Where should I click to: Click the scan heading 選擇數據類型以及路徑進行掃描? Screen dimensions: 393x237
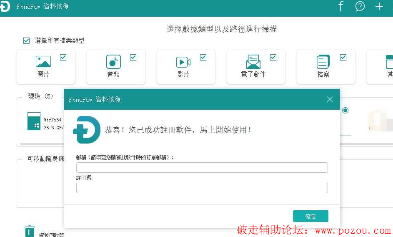(222, 29)
